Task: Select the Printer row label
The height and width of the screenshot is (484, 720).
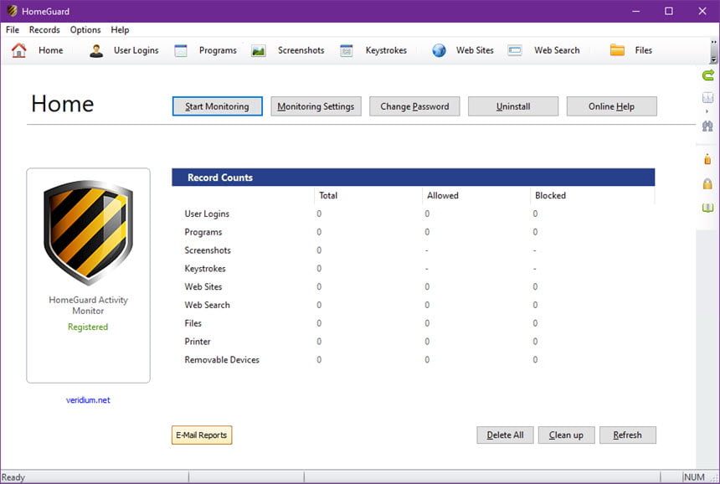Action: pyautogui.click(x=198, y=342)
